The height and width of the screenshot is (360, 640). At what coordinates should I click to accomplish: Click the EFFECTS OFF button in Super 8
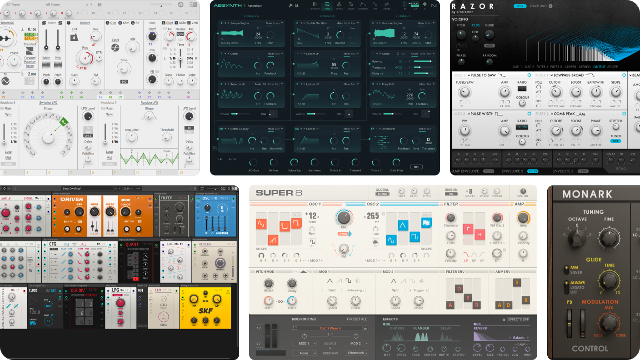coord(519,320)
